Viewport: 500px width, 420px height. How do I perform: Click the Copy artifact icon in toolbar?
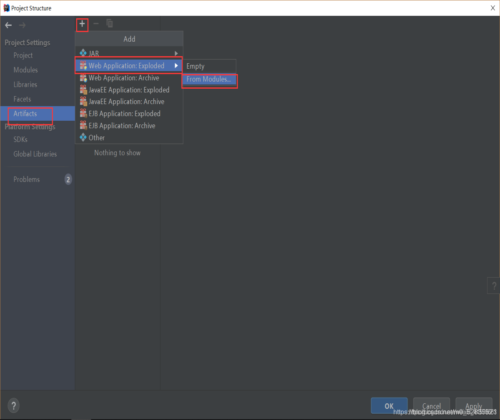point(110,23)
